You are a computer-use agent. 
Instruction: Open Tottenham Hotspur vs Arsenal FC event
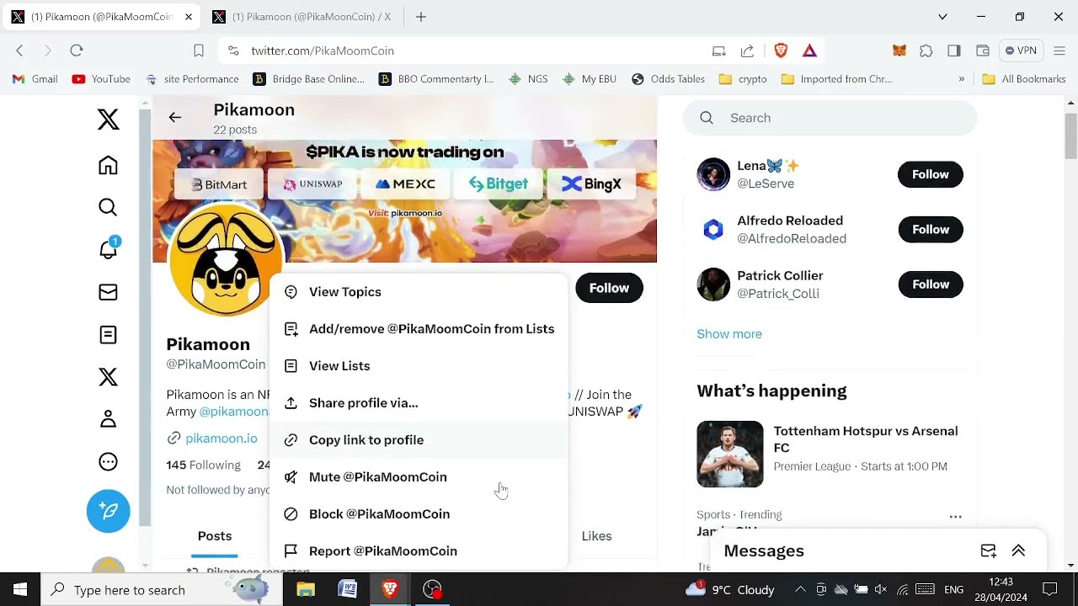coord(830,454)
